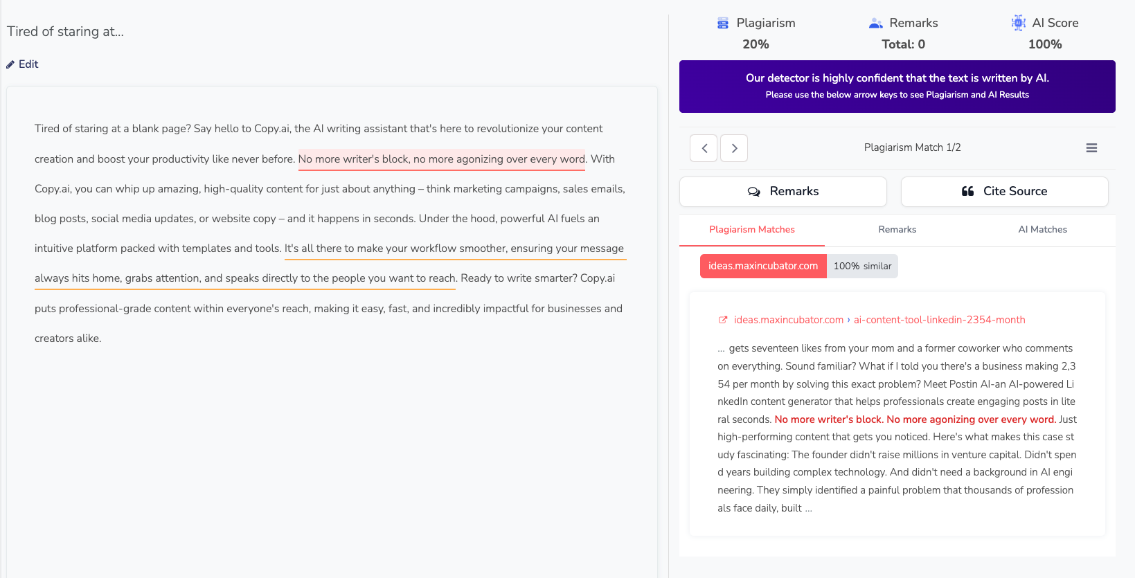Image resolution: width=1135 pixels, height=578 pixels.
Task: Click highlighted sentence "No more writer's block"
Action: click(x=442, y=159)
